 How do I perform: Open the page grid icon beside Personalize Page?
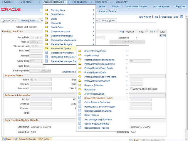click(x=182, y=17)
